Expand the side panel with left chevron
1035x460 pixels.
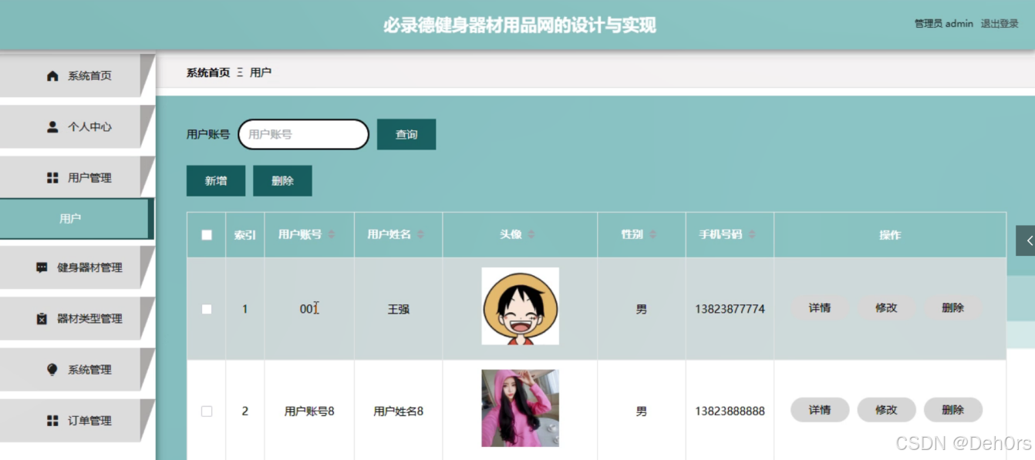click(x=1028, y=240)
